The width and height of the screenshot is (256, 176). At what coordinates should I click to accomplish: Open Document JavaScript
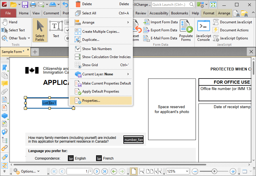click(x=232, y=22)
